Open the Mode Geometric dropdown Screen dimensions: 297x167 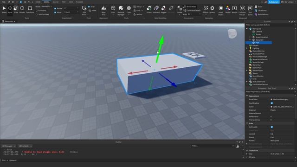(46, 6)
